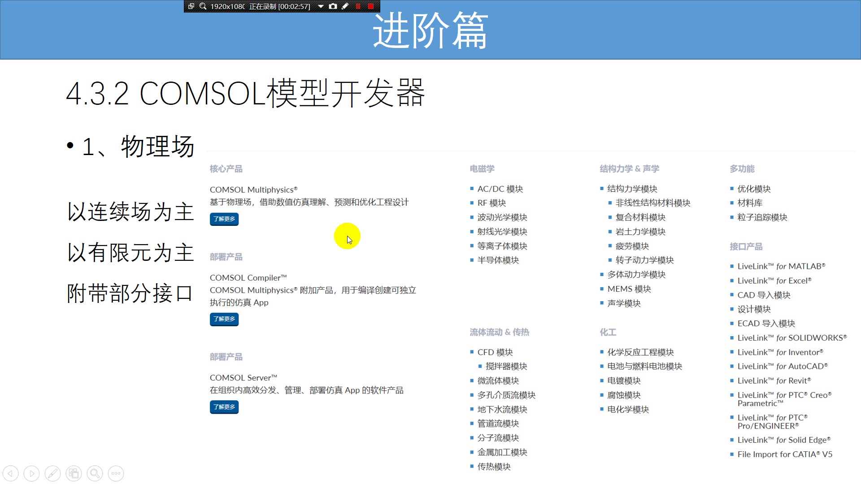Open 电池与燃料电池模块
This screenshot has width=861, height=484.
point(644,366)
